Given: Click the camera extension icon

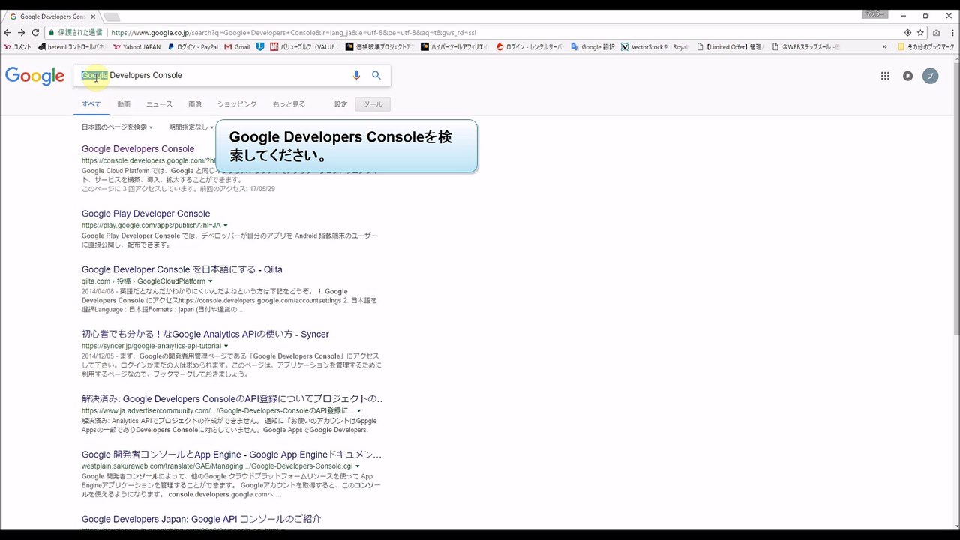Looking at the screenshot, I should tap(937, 33).
